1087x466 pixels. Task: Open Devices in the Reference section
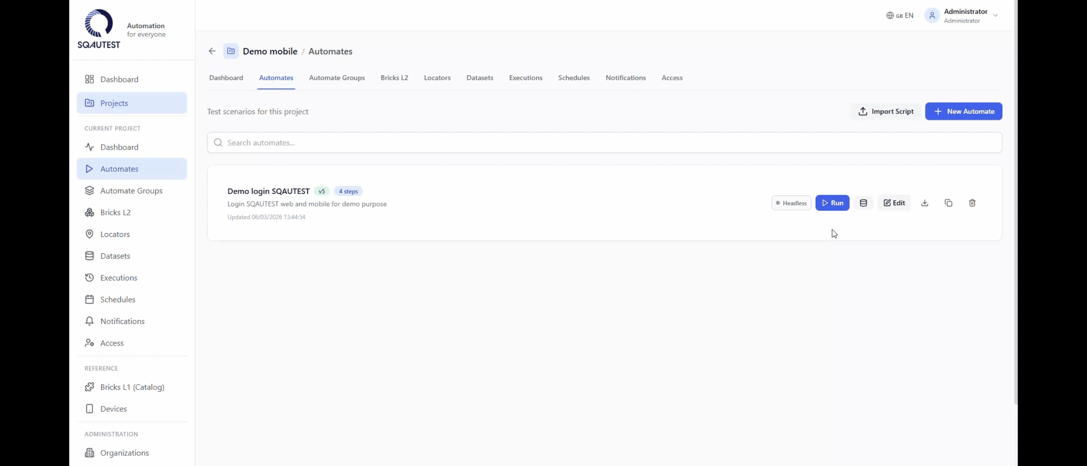point(113,409)
